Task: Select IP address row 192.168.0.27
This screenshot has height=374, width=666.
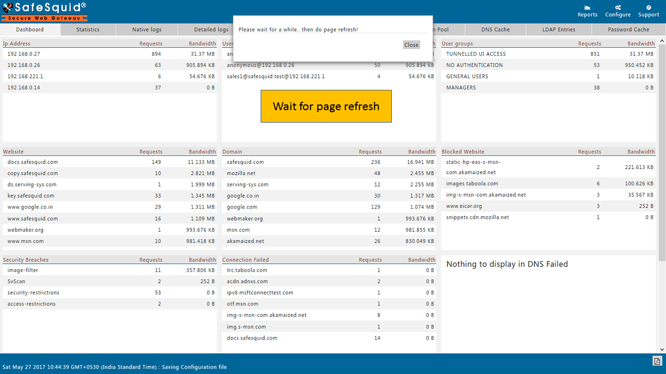Action: pos(110,54)
